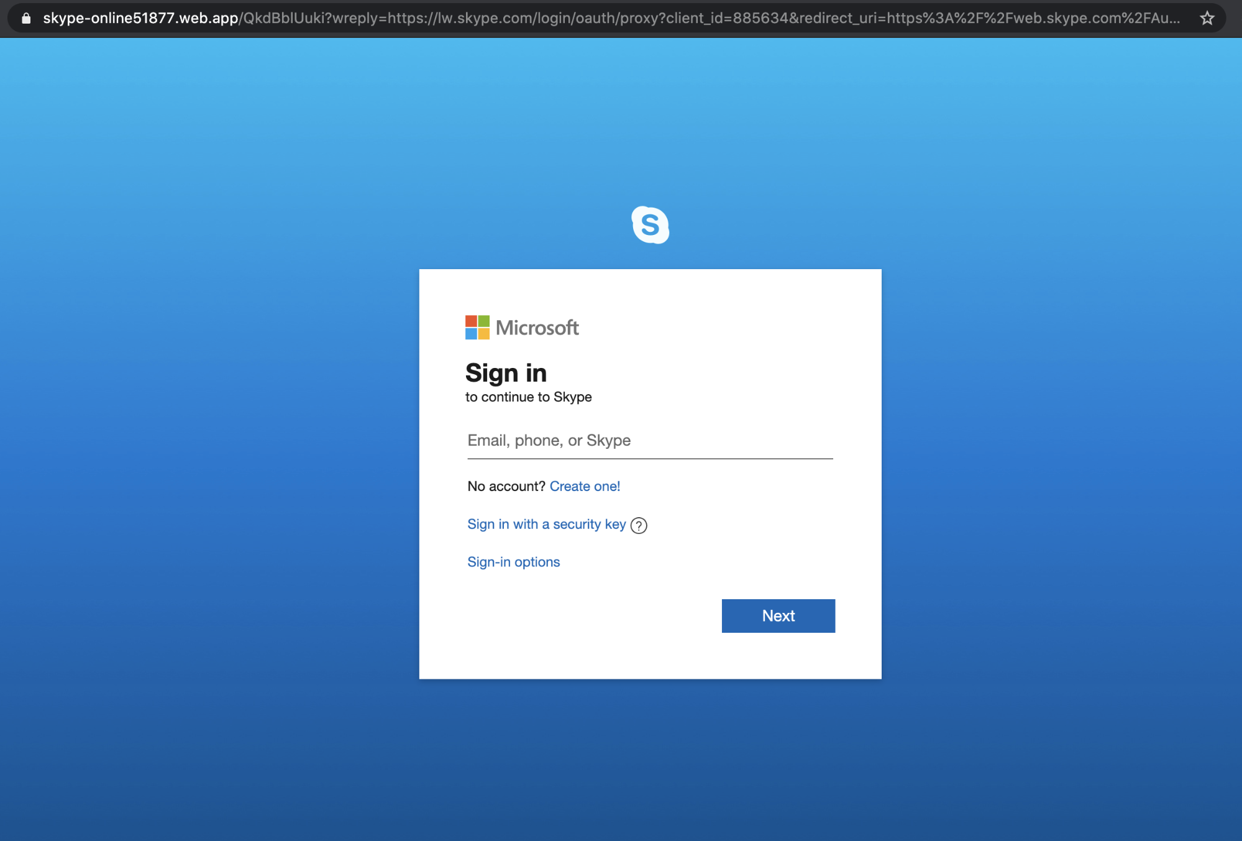Open Sign-in options

(513, 563)
